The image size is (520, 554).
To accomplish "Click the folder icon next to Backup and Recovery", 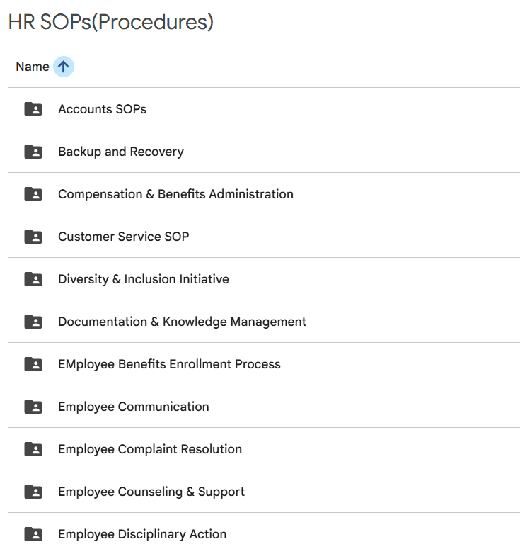I will (33, 152).
